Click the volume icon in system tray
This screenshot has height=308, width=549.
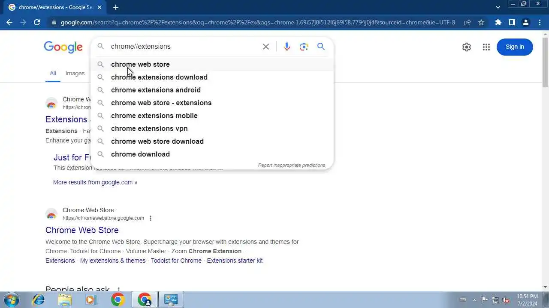[506, 300]
